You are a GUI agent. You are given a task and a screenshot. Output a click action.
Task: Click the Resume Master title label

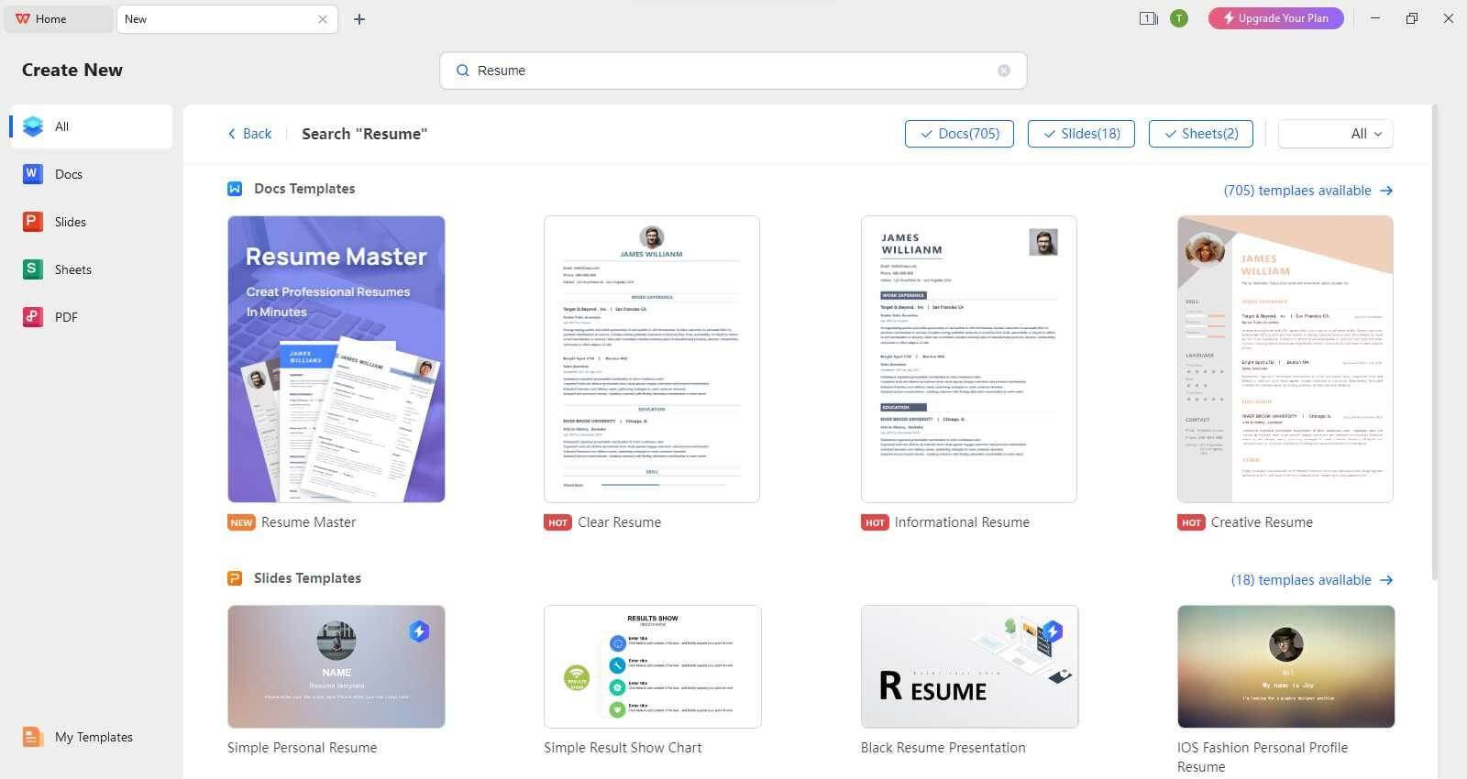click(308, 522)
